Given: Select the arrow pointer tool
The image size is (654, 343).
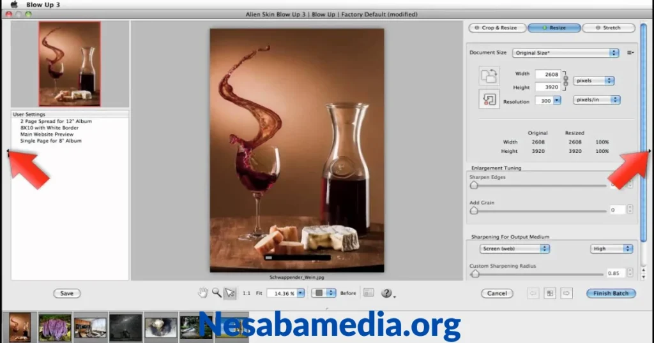Looking at the screenshot, I should point(230,293).
